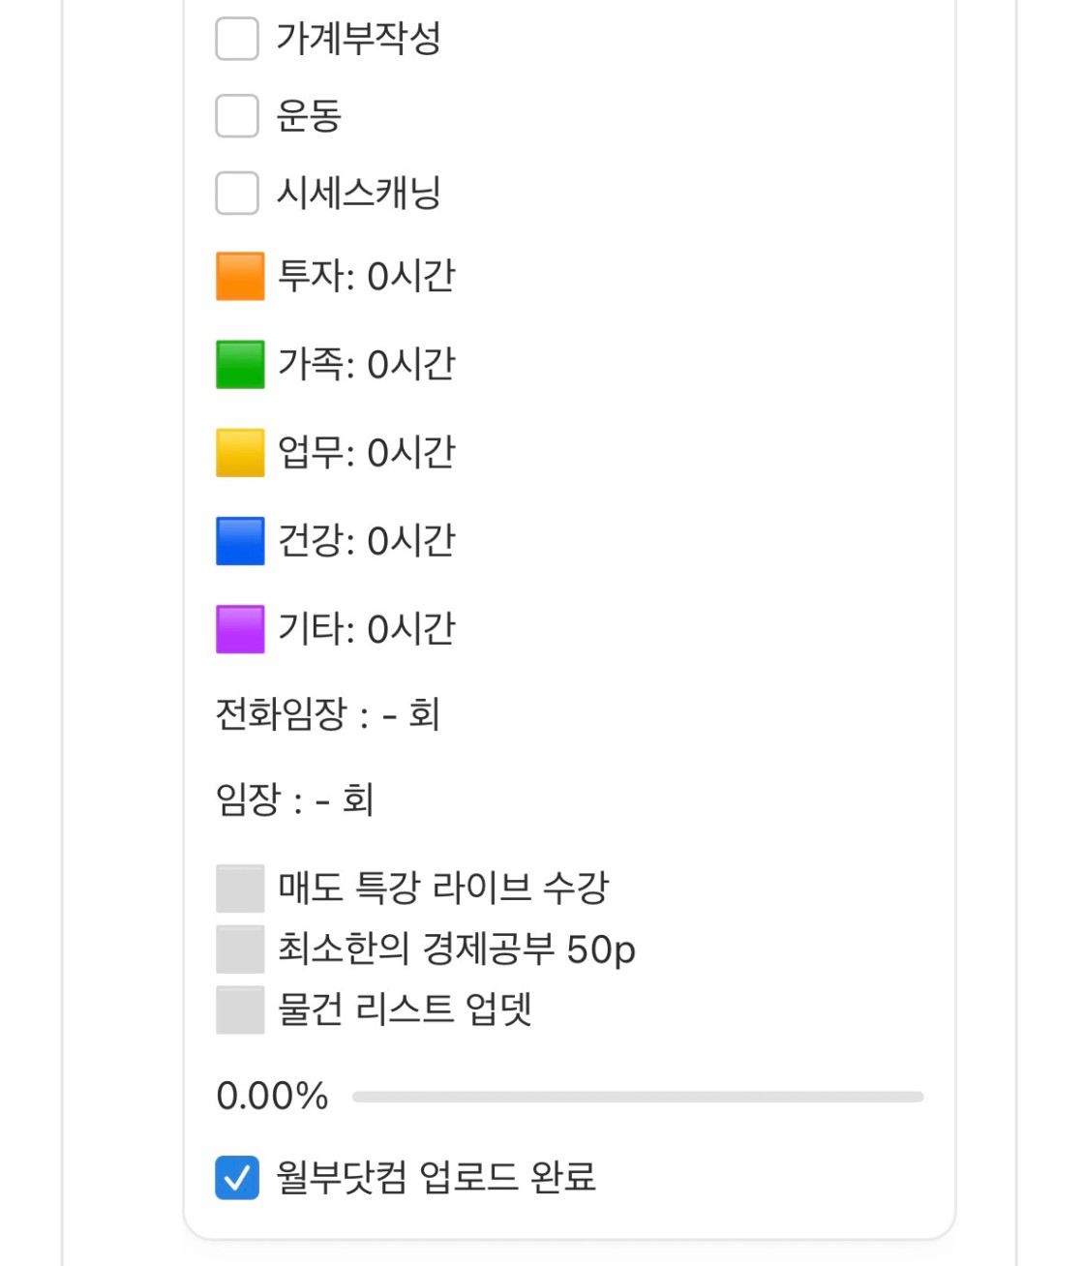Viewport: 1084px width, 1266px height.
Task: Toggle gray box for 매도 특강 라이브 수강
Action: [240, 889]
